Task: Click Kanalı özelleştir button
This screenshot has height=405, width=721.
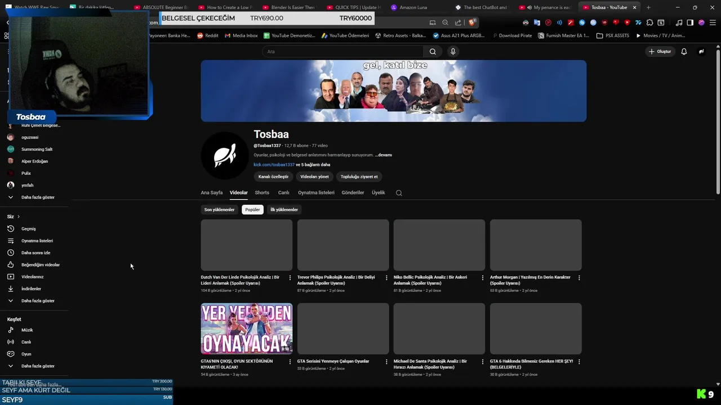Action: click(273, 177)
